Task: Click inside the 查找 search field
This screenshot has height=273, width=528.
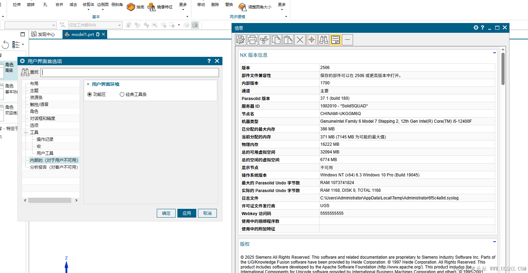Action: pos(130,72)
